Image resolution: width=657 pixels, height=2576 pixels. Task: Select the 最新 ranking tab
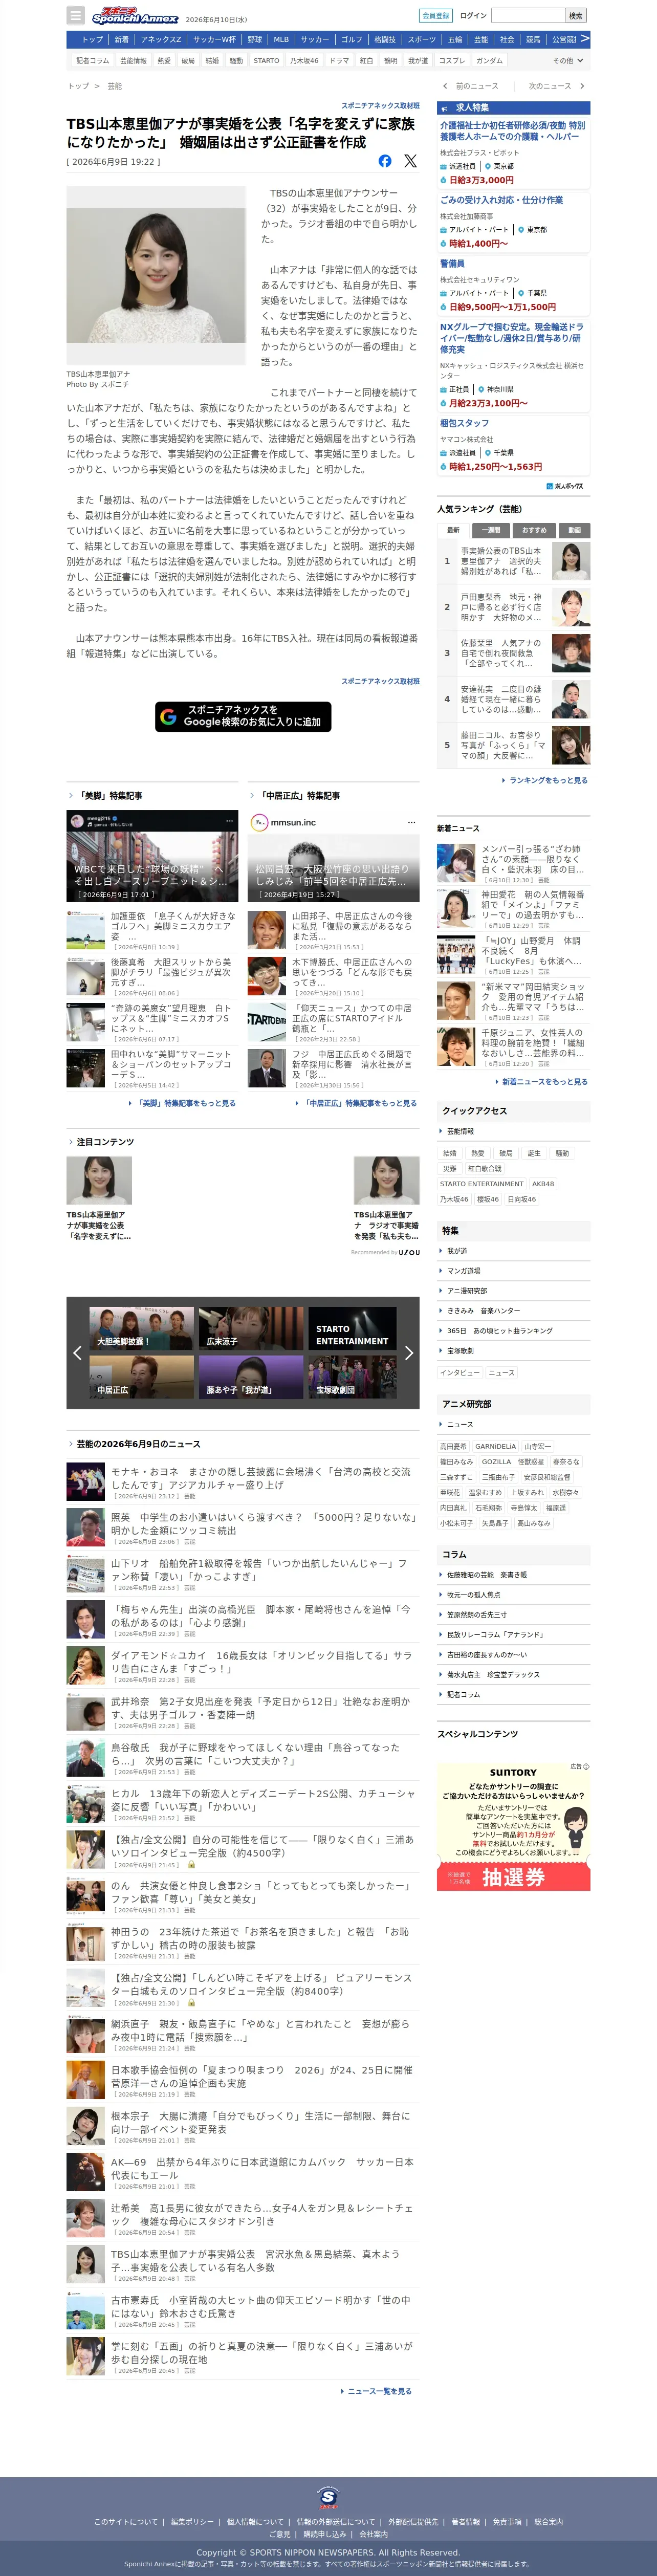[453, 530]
